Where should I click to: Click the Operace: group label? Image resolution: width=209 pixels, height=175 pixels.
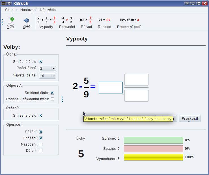tap(14, 125)
